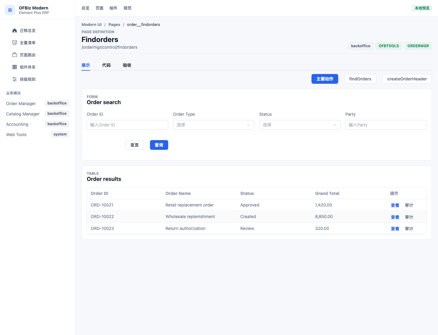
Task: Click the backoffice tag in page header
Action: tap(361, 46)
